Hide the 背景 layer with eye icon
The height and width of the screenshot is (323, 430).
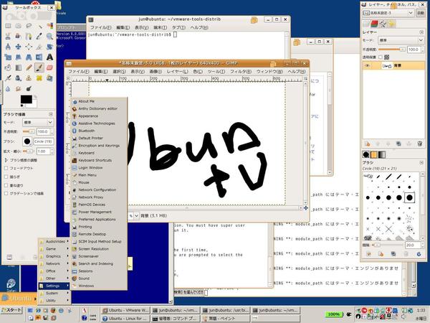click(x=367, y=65)
